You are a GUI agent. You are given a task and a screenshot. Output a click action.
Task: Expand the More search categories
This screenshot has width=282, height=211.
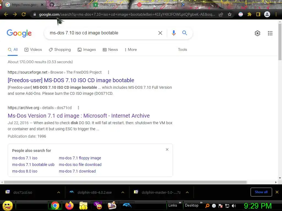[131, 50]
